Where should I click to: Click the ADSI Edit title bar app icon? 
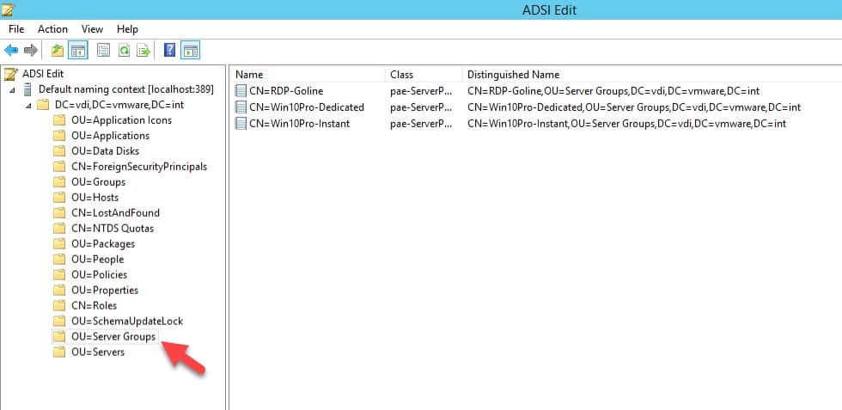click(9, 9)
